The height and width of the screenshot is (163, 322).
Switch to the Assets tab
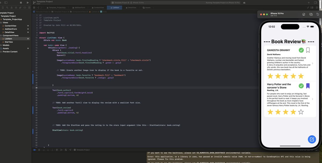[x=147, y=8]
